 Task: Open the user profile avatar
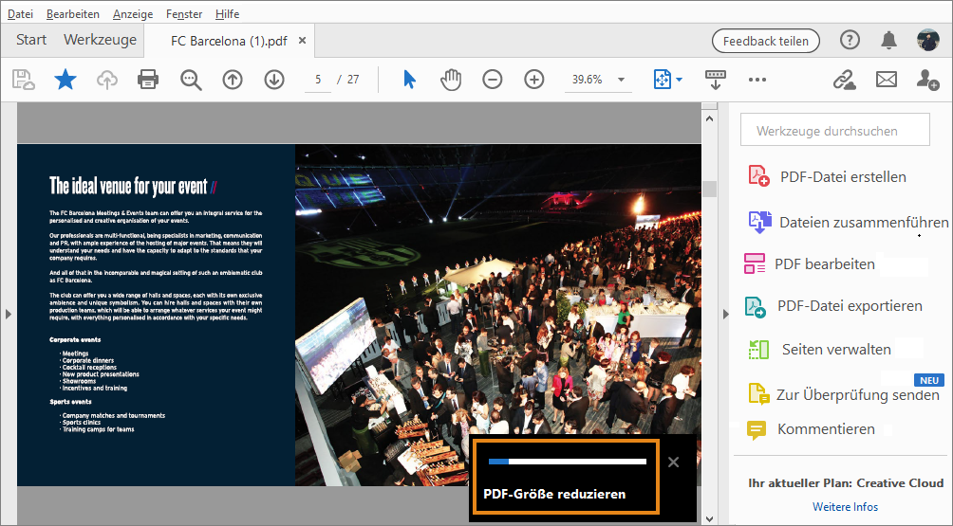928,40
